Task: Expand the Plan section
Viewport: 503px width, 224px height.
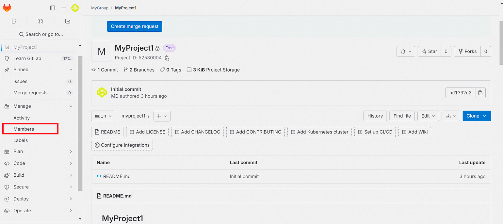Action: 39,152
